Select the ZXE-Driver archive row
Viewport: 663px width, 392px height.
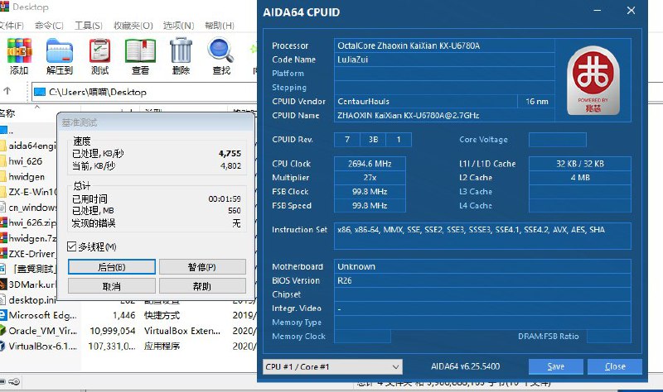28,254
